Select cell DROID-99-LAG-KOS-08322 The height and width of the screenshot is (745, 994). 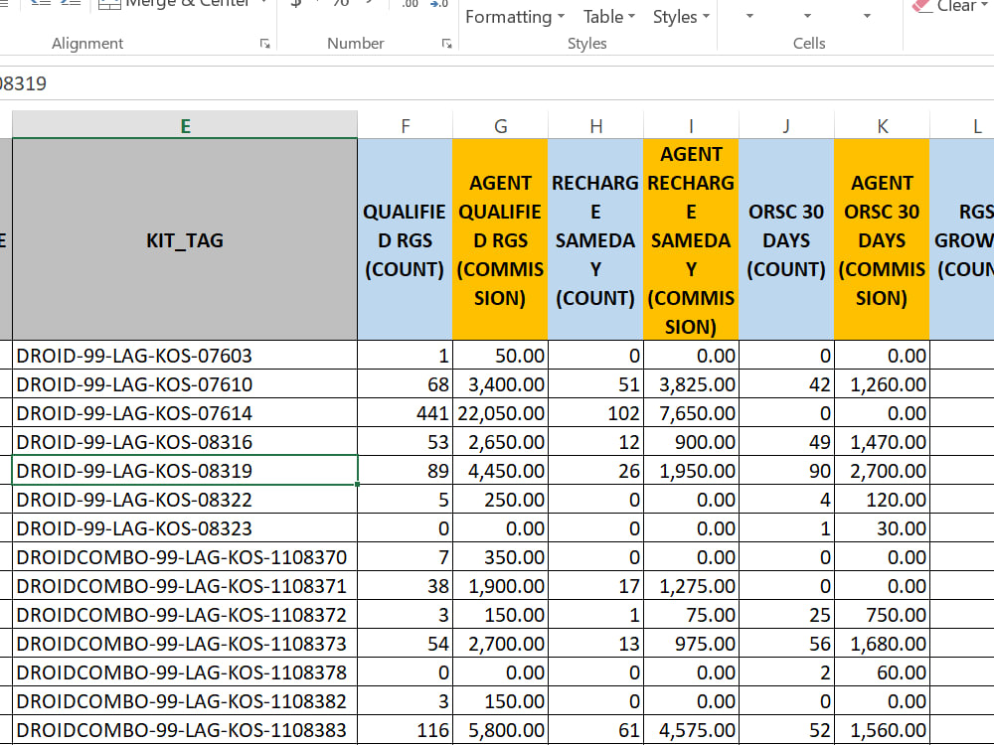(185, 500)
